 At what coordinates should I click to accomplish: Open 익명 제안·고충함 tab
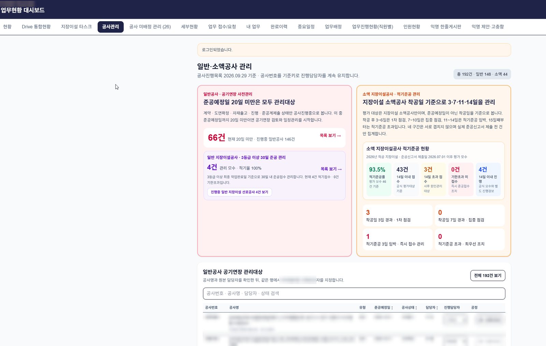pyautogui.click(x=488, y=27)
